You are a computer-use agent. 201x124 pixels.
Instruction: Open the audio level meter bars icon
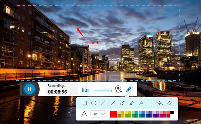point(85,89)
